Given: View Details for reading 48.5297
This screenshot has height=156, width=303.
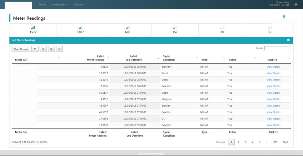Looking at the screenshot, I should (274, 106).
